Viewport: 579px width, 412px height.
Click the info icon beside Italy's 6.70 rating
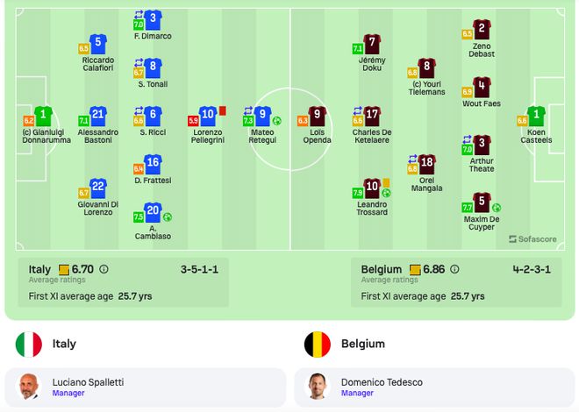pos(104,269)
